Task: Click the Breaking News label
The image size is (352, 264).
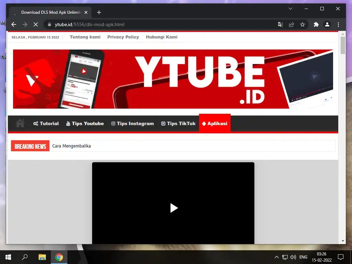Action: click(x=30, y=146)
